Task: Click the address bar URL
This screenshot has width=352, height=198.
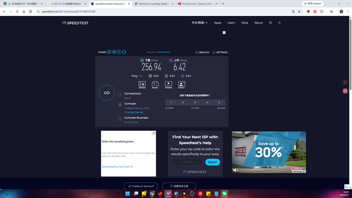Action: click(69, 11)
